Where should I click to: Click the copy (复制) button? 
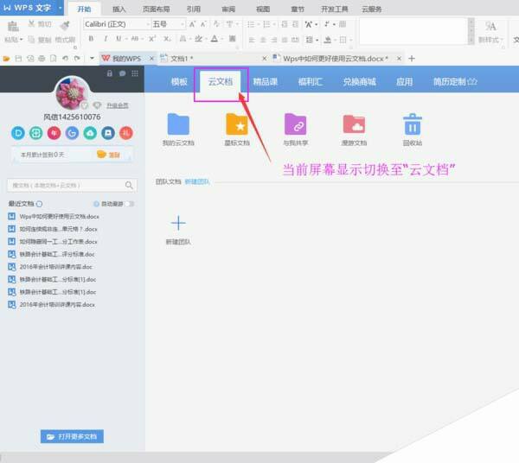[40, 40]
